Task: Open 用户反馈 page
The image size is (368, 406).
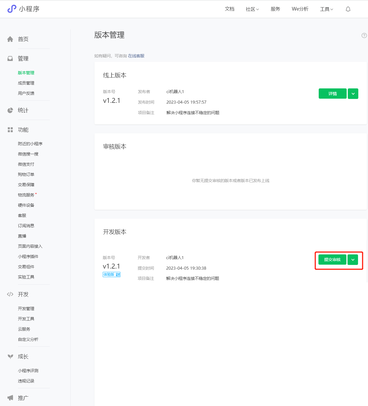Action: point(26,93)
